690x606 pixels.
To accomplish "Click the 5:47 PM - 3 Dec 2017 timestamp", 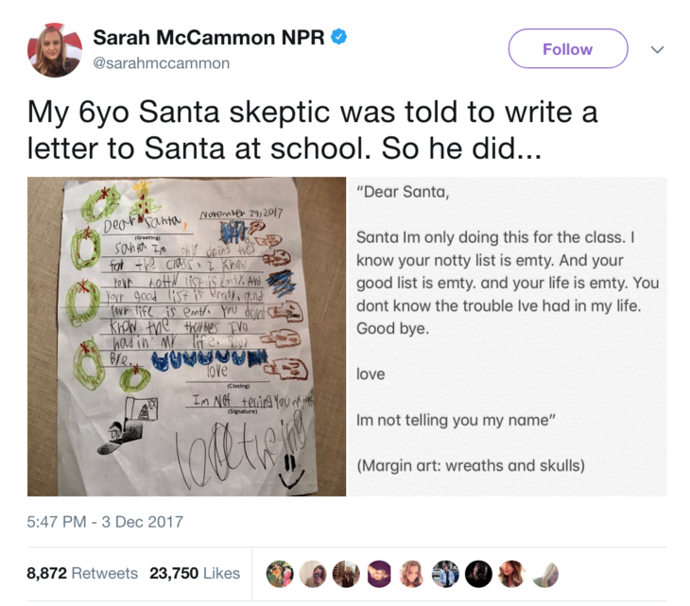I will pyautogui.click(x=106, y=521).
